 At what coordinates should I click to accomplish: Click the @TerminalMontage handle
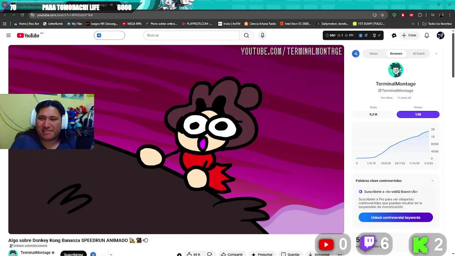click(x=396, y=91)
